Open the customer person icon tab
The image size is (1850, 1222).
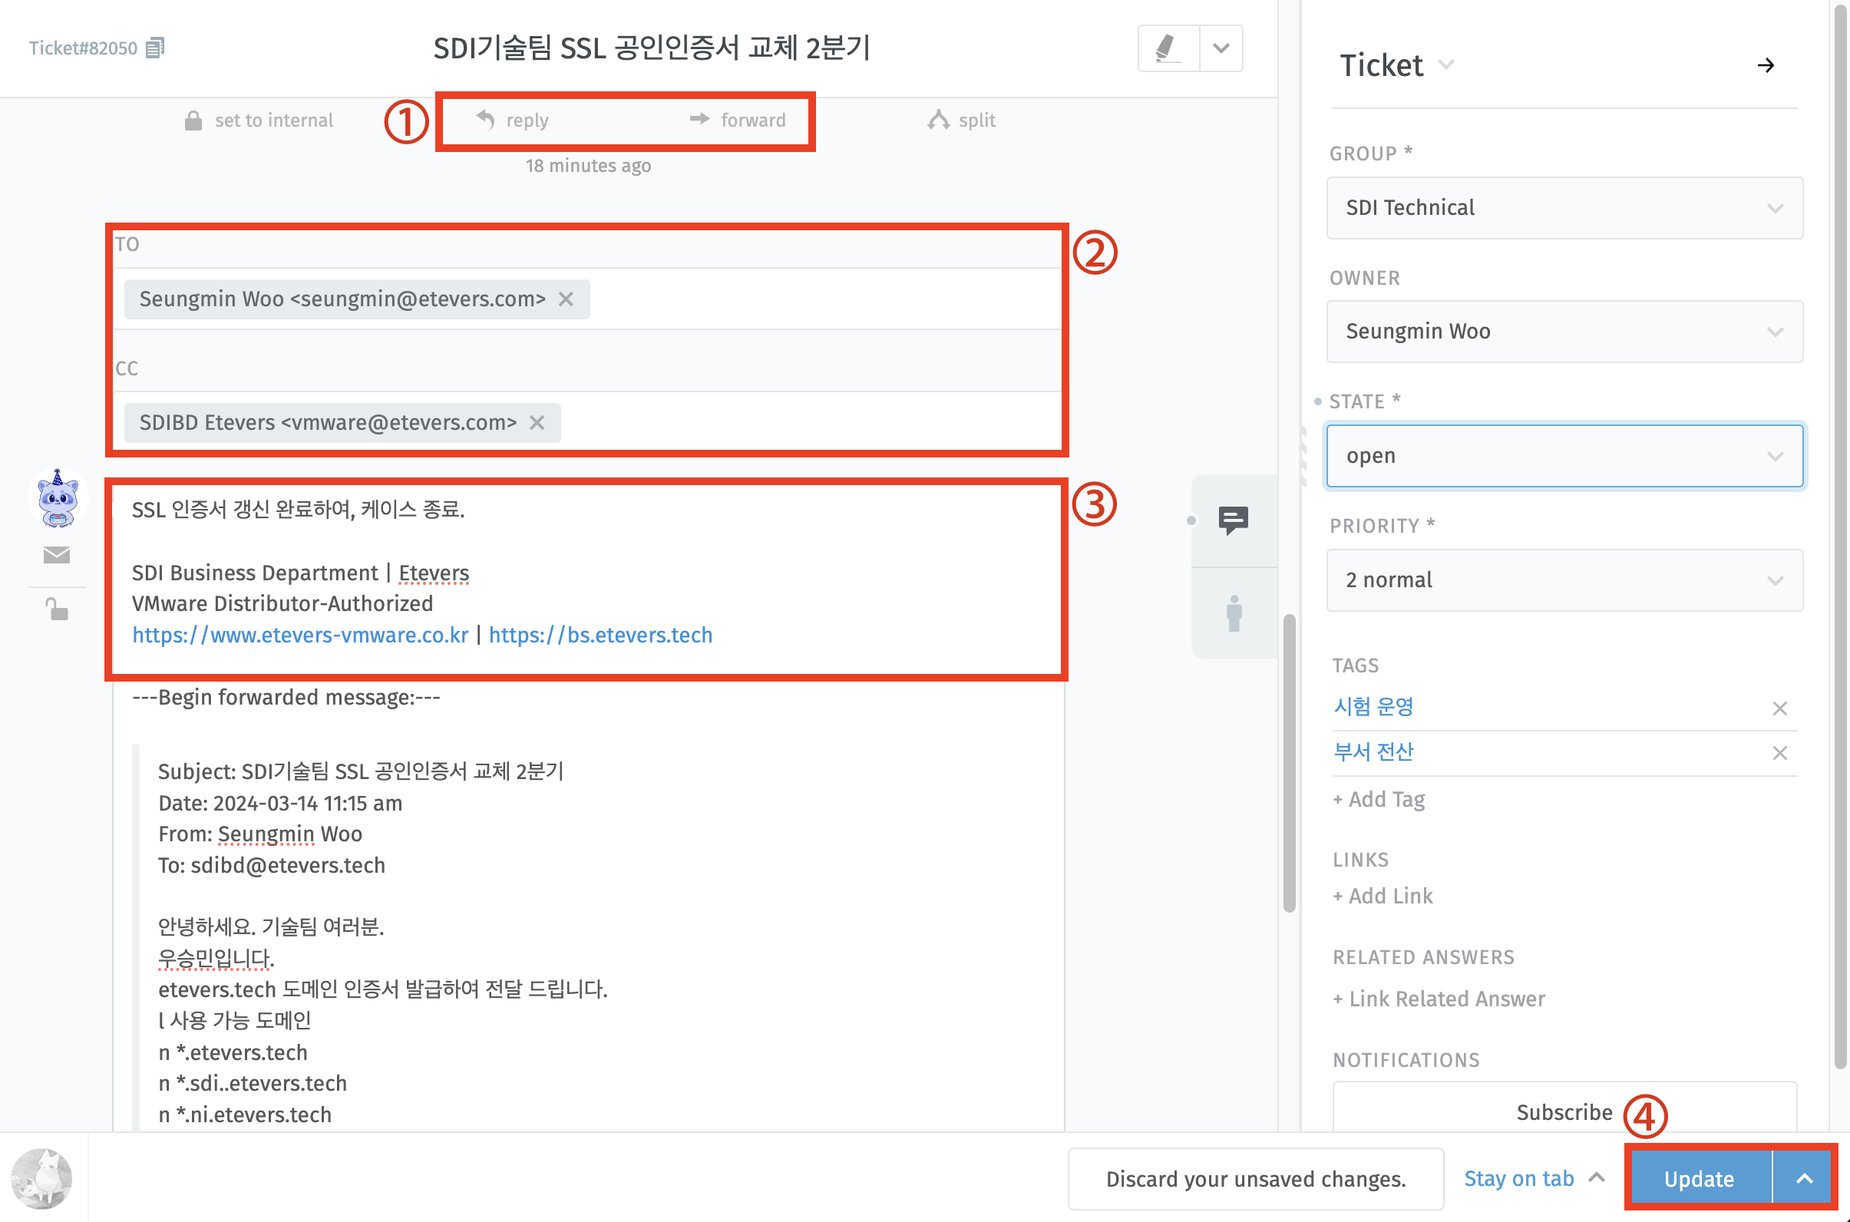pos(1234,613)
